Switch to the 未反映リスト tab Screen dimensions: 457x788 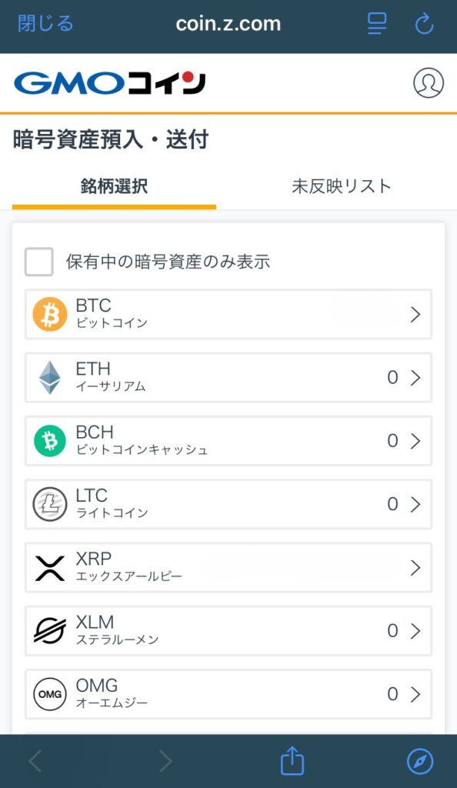pyautogui.click(x=341, y=186)
